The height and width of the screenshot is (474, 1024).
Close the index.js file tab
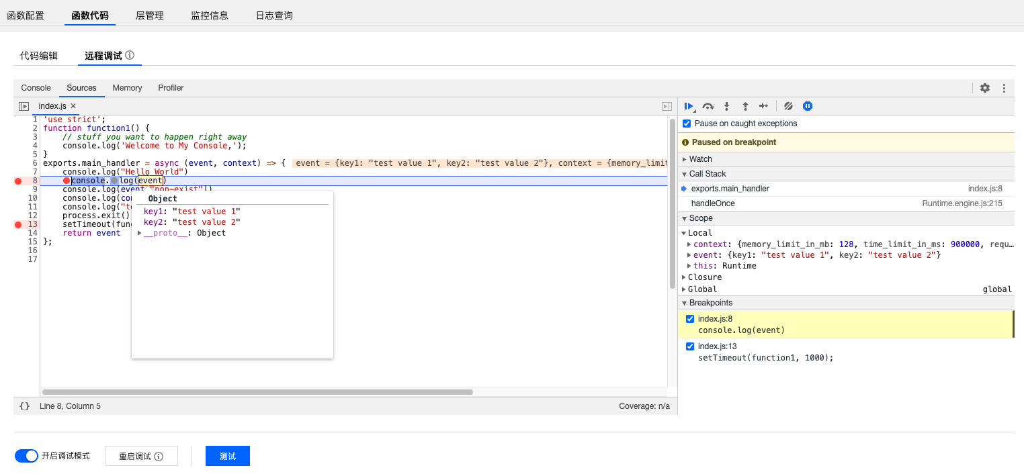point(73,106)
